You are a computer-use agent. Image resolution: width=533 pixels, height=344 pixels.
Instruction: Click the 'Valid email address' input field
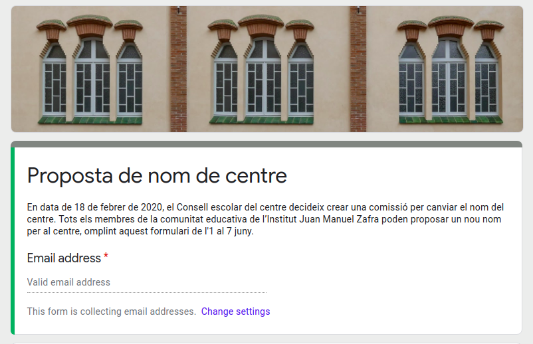point(146,282)
